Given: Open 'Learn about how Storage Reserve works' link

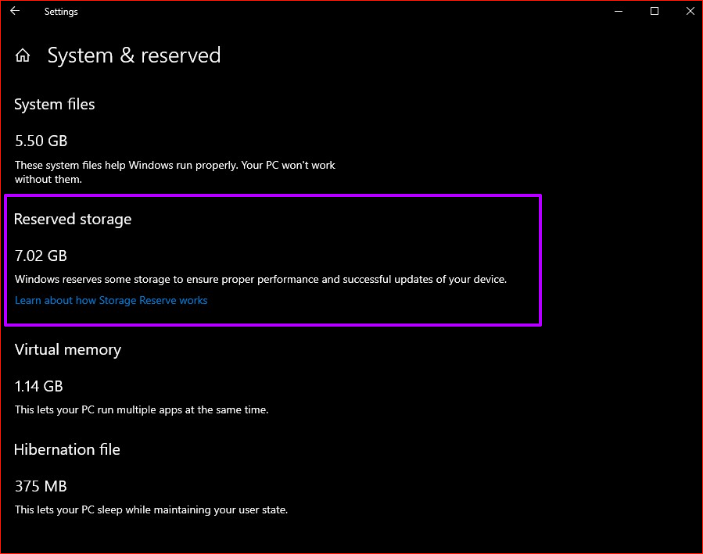Looking at the screenshot, I should 111,300.
